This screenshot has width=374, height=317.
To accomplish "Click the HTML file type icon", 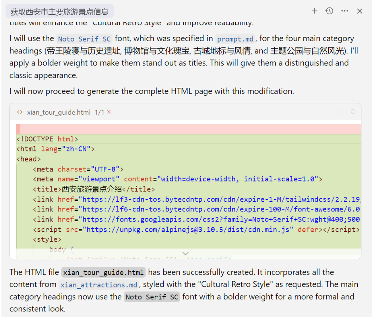I will pos(20,112).
